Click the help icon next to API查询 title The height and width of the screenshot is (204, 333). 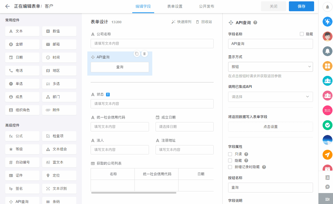click(255, 23)
